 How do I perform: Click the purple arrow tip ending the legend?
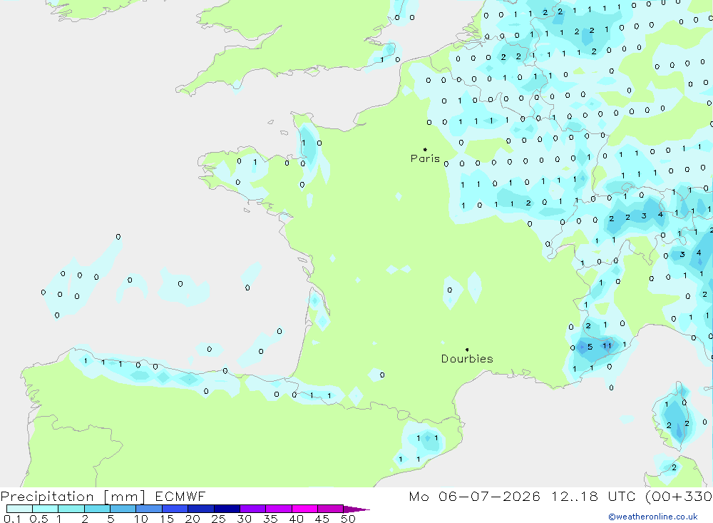coord(356,509)
